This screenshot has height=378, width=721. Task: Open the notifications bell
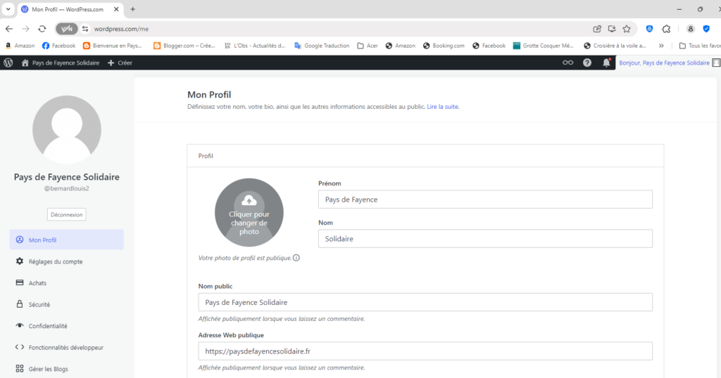606,63
